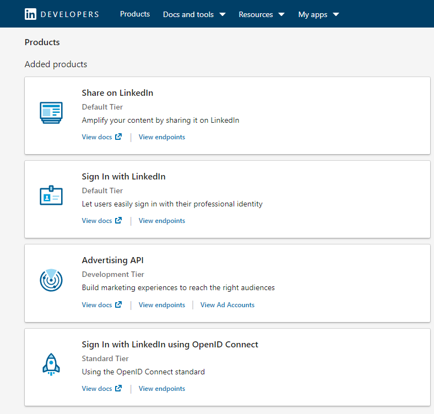
Task: Open View docs for Advertising API
Action: 97,304
